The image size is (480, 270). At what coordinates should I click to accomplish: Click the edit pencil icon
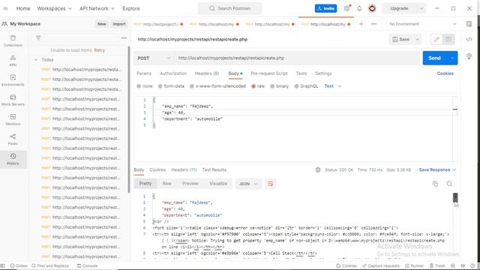[x=436, y=39]
